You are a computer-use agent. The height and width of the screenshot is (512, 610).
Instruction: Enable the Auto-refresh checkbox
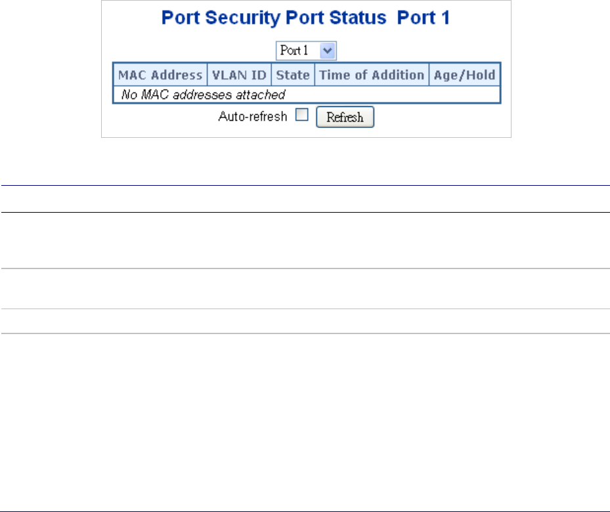pos(302,117)
